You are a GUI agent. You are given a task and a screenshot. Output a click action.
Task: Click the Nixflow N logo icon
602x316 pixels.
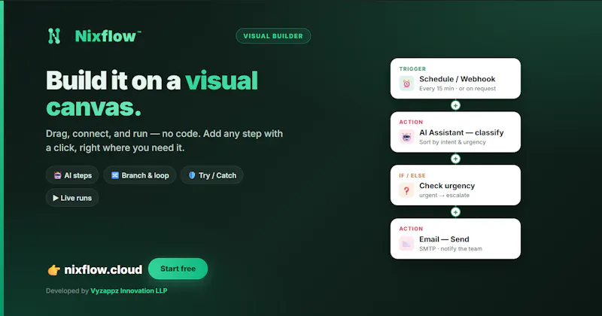pos(54,36)
